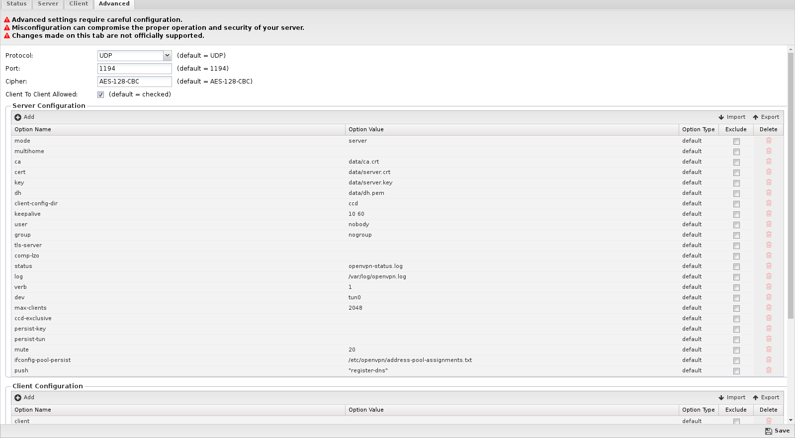Delete the keepalive option row

(x=769, y=214)
